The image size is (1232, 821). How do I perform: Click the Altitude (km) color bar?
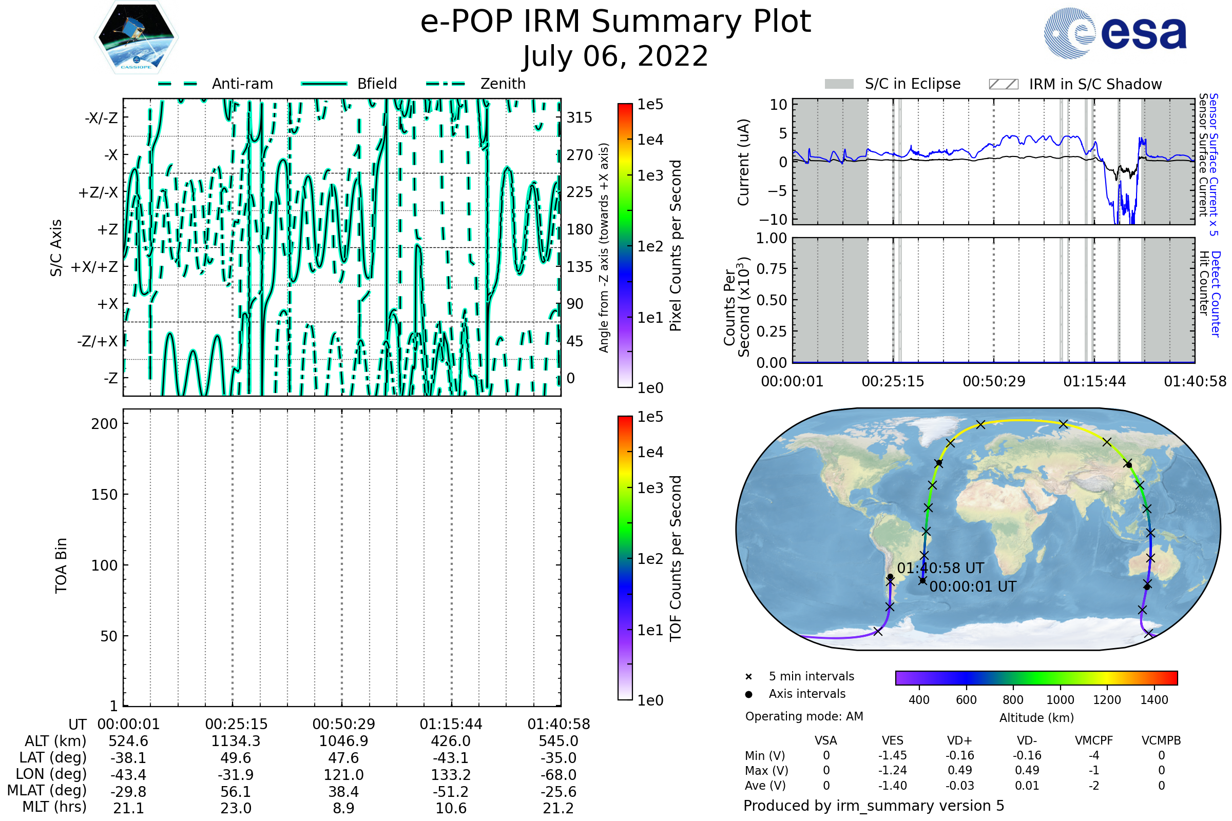(x=1036, y=677)
